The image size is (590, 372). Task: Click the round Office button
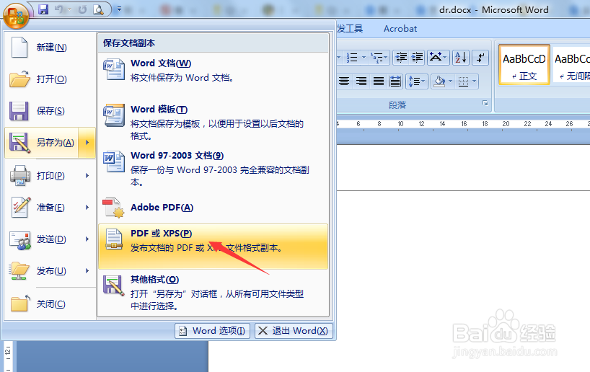(16, 16)
